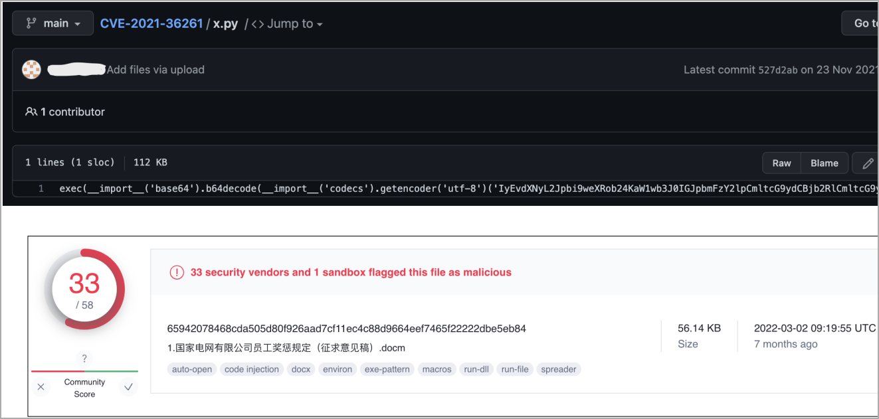
Task: Click the contributors people icon
Action: [32, 112]
